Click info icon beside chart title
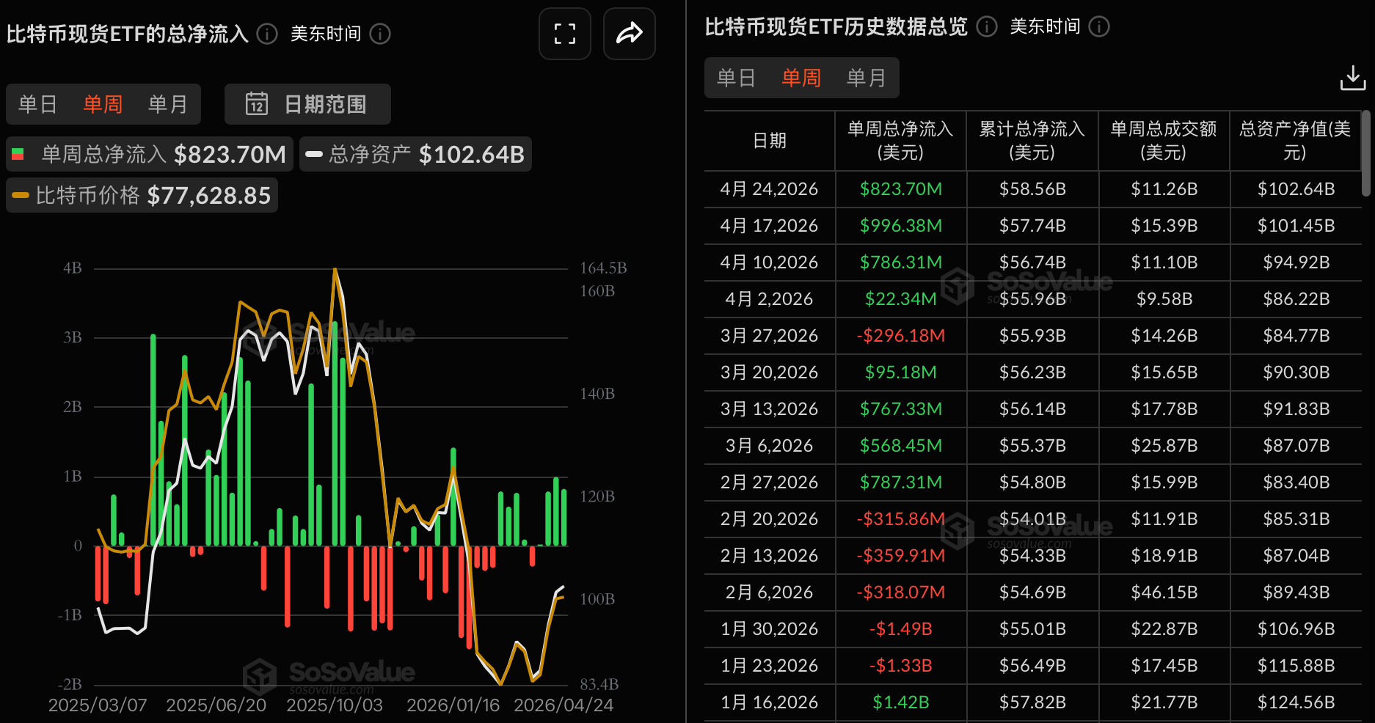This screenshot has width=1375, height=723. point(268,34)
